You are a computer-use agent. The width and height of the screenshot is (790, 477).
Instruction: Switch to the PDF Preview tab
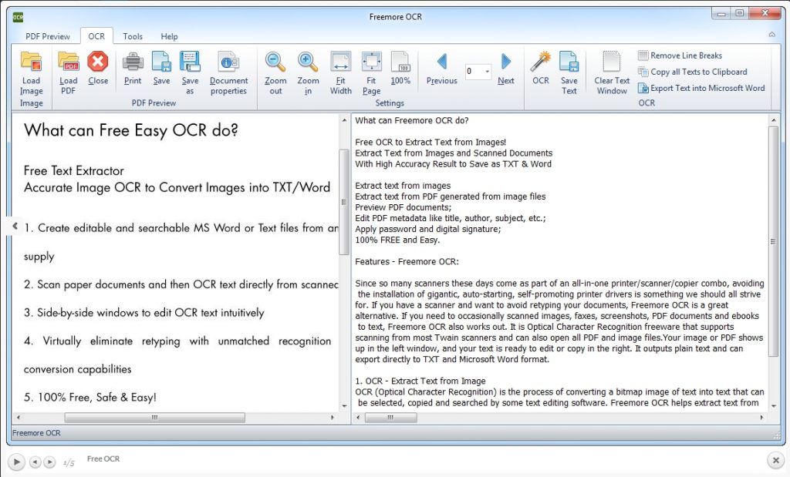[48, 36]
